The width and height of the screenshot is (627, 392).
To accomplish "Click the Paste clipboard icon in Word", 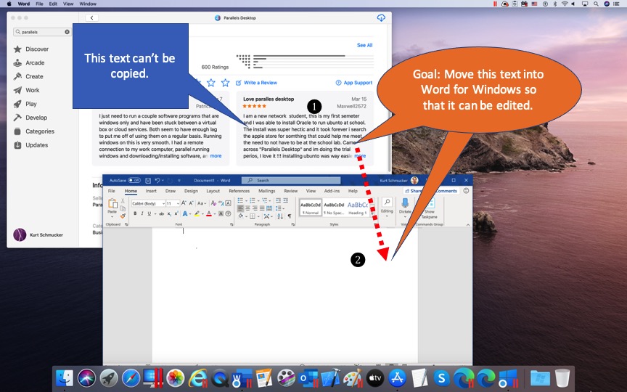I will point(112,203).
